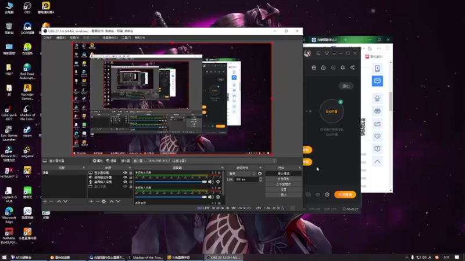Click the back-to-top chevron in browser sidebar
This screenshot has width=465, height=261.
377,162
